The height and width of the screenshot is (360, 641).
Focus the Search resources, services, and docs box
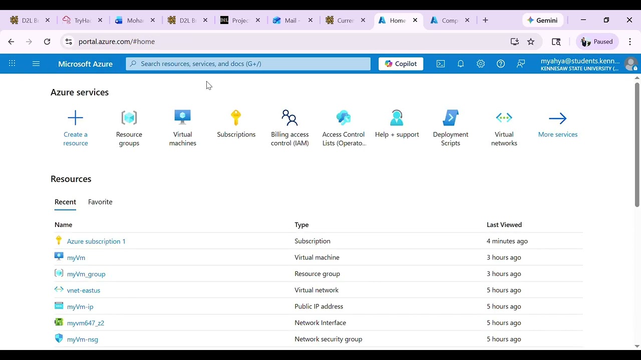click(248, 63)
